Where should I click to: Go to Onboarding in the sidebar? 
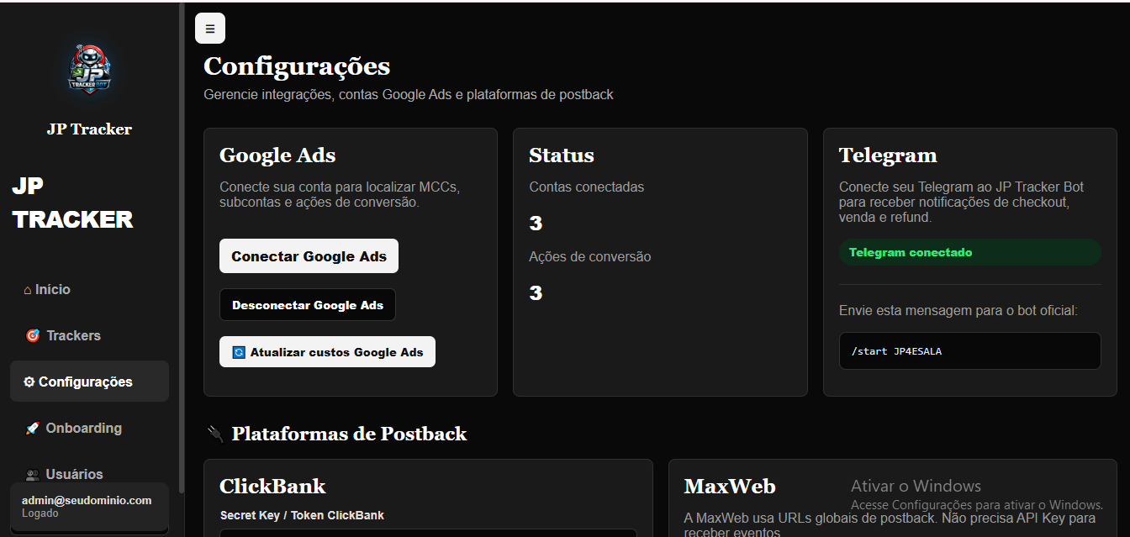[89, 428]
